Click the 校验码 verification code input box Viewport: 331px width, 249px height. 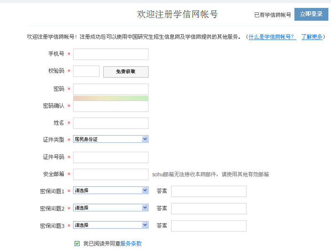coord(86,71)
